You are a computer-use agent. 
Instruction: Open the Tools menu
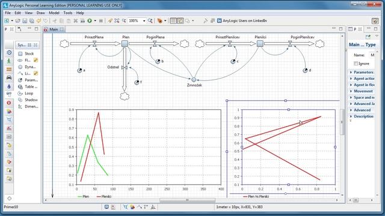[x=68, y=13]
